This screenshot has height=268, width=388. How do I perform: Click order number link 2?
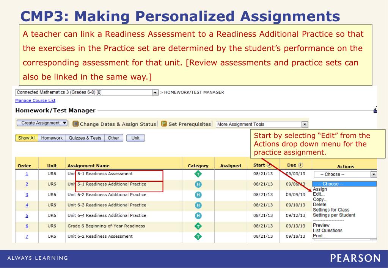[x=27, y=184]
